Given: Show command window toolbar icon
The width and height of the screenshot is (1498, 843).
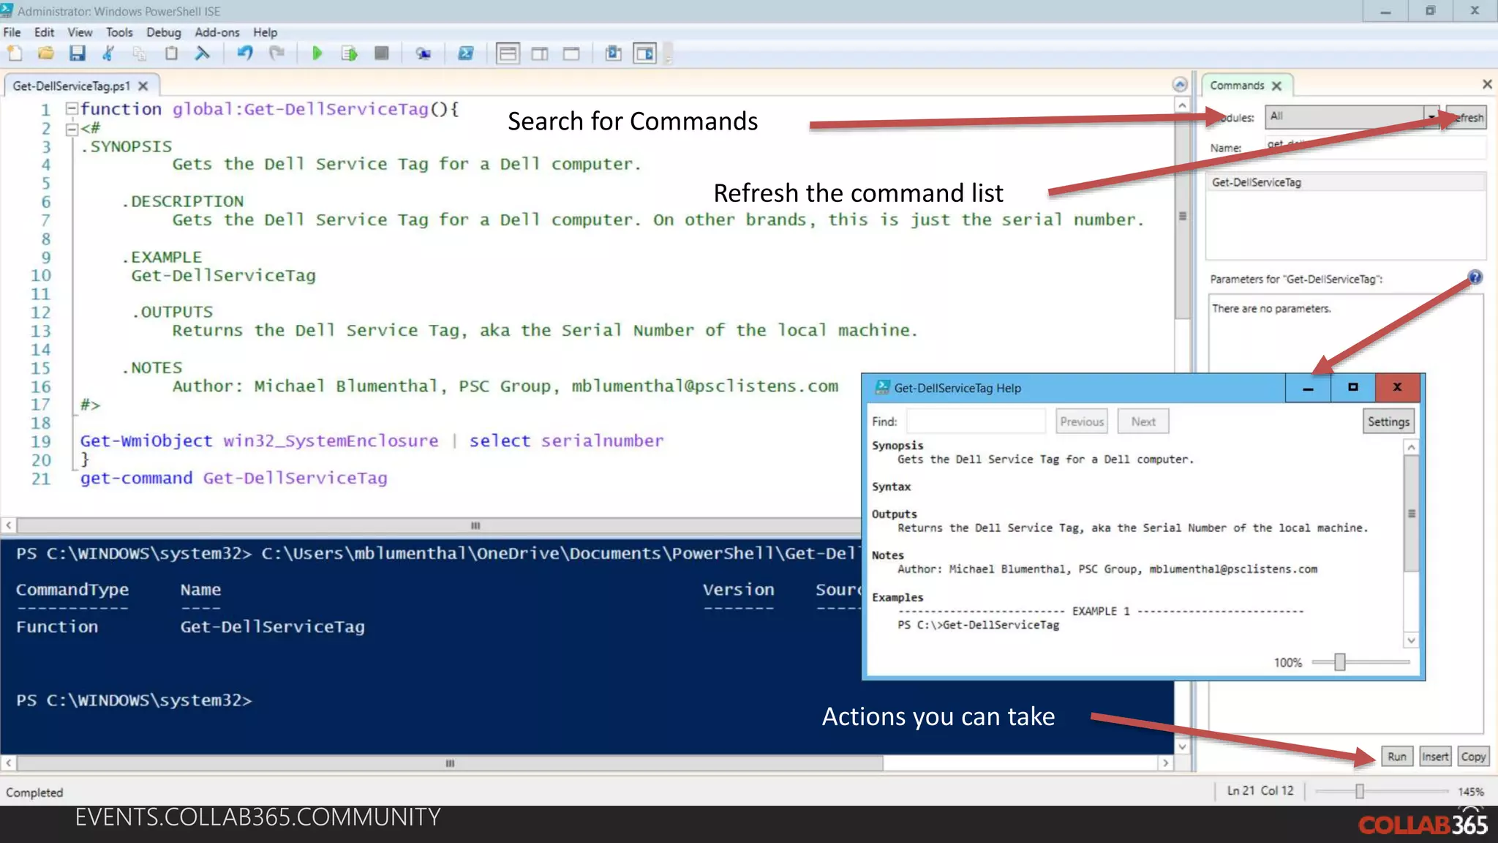Looking at the screenshot, I should tap(613, 53).
